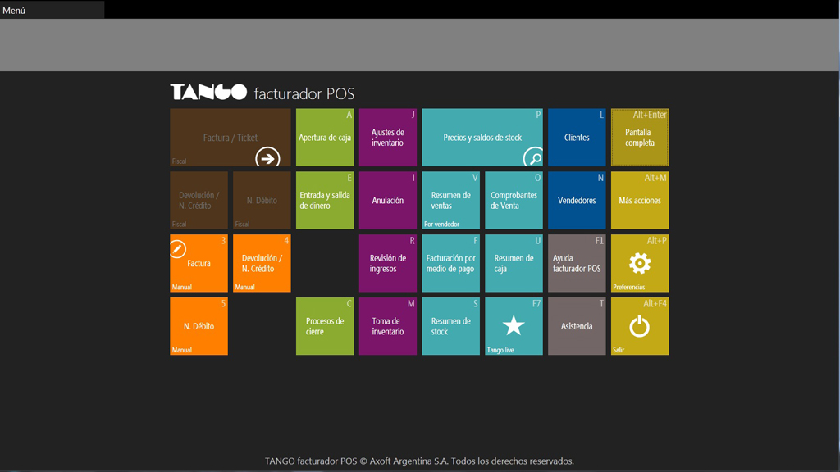Open the Devolución / N. Crédito Fiscal tile

click(x=199, y=200)
